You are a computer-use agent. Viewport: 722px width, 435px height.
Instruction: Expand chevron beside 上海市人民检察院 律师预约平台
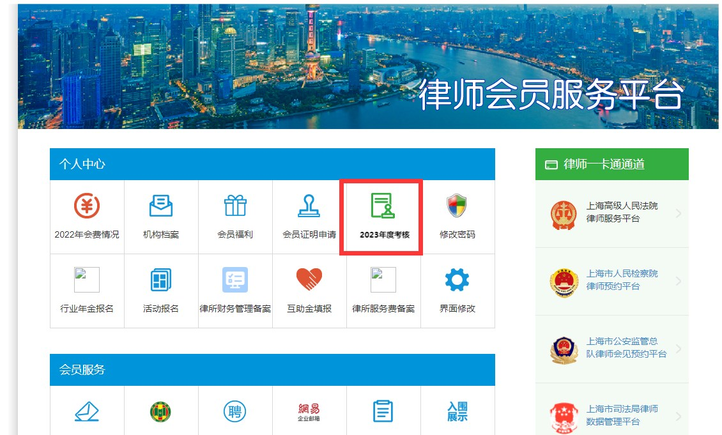point(678,281)
